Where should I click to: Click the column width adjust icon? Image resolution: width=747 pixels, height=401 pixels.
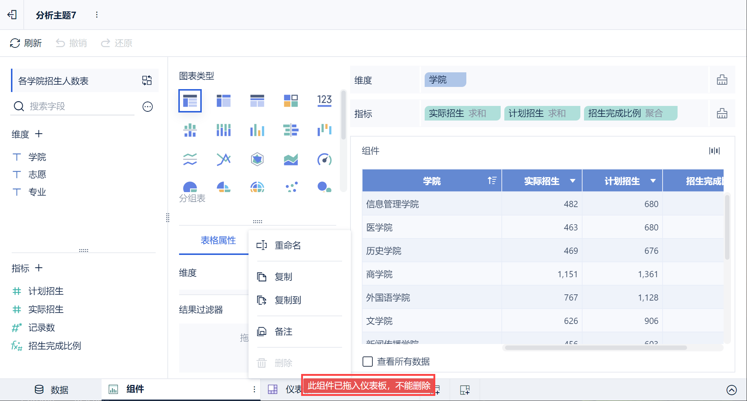coord(714,151)
